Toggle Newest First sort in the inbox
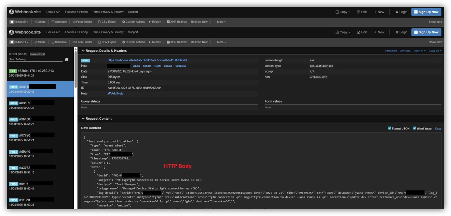 (x=37, y=54)
